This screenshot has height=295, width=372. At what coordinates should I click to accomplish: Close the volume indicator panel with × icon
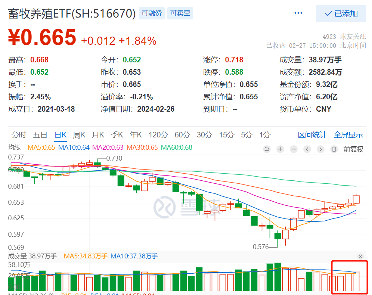(x=360, y=257)
